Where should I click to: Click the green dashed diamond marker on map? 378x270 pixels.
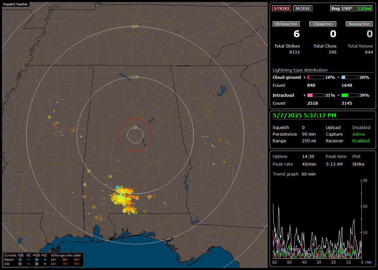(x=142, y=210)
